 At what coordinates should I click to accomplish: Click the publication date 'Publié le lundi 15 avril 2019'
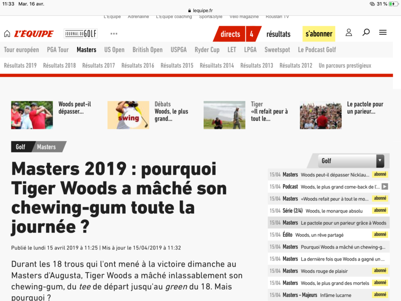[54, 248]
